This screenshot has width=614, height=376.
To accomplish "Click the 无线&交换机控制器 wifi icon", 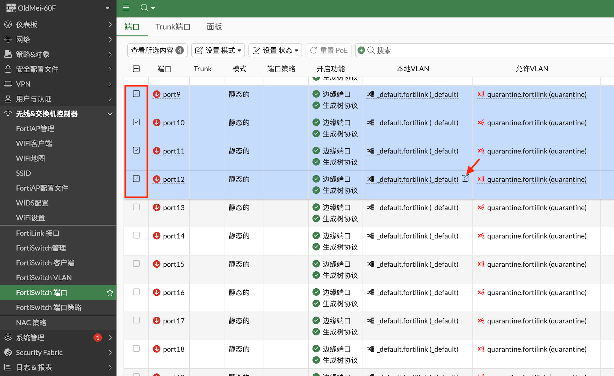I will [x=8, y=114].
